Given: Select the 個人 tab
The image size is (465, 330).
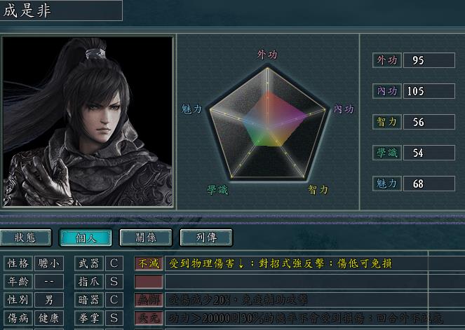Looking at the screenshot, I should (86, 238).
